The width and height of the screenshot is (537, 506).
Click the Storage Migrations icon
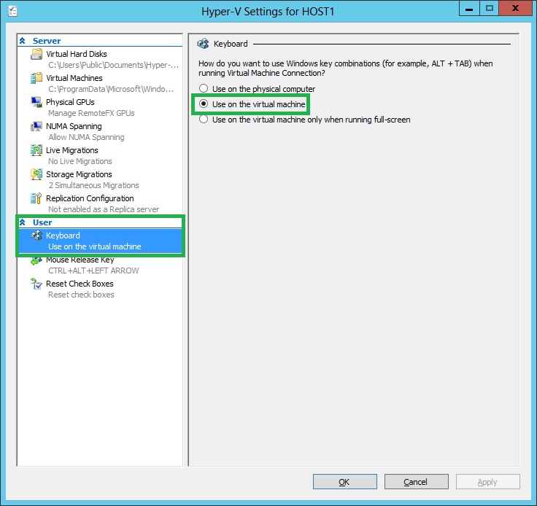[36, 174]
